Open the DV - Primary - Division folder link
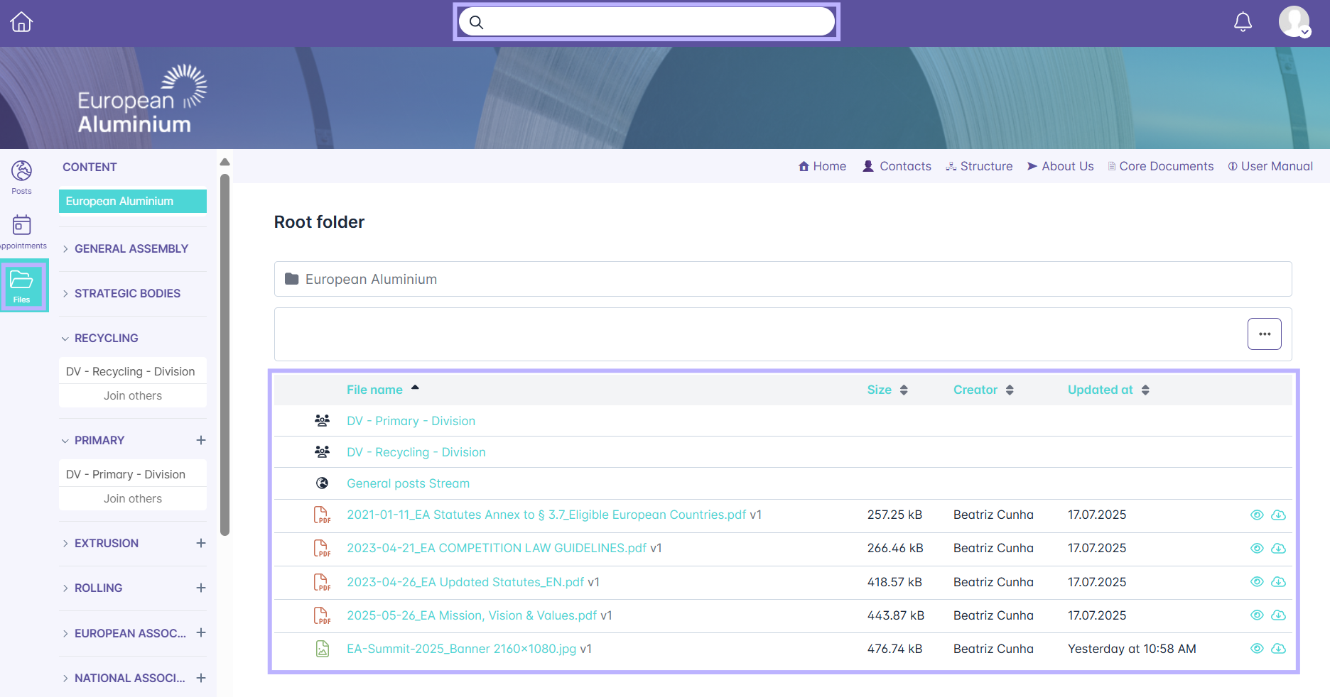The height and width of the screenshot is (697, 1330). (411, 421)
